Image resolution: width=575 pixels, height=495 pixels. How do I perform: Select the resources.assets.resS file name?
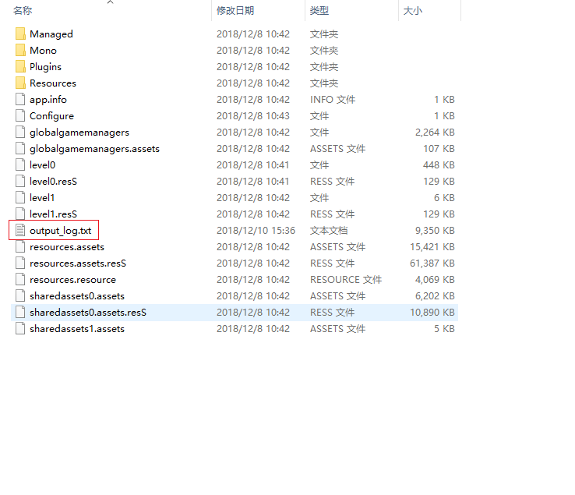click(x=78, y=263)
